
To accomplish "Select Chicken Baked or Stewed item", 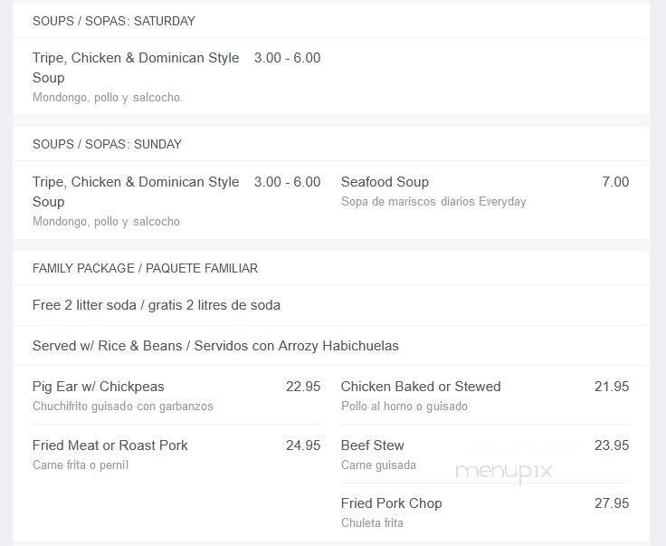I will 421,387.
